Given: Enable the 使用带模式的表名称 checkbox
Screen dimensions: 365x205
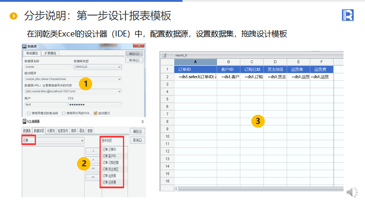Looking at the screenshot, I should [x=29, y=113].
